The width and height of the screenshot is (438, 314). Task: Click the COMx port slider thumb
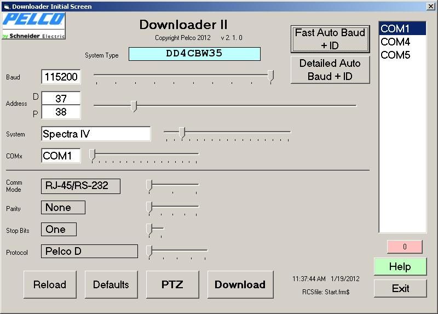point(93,155)
